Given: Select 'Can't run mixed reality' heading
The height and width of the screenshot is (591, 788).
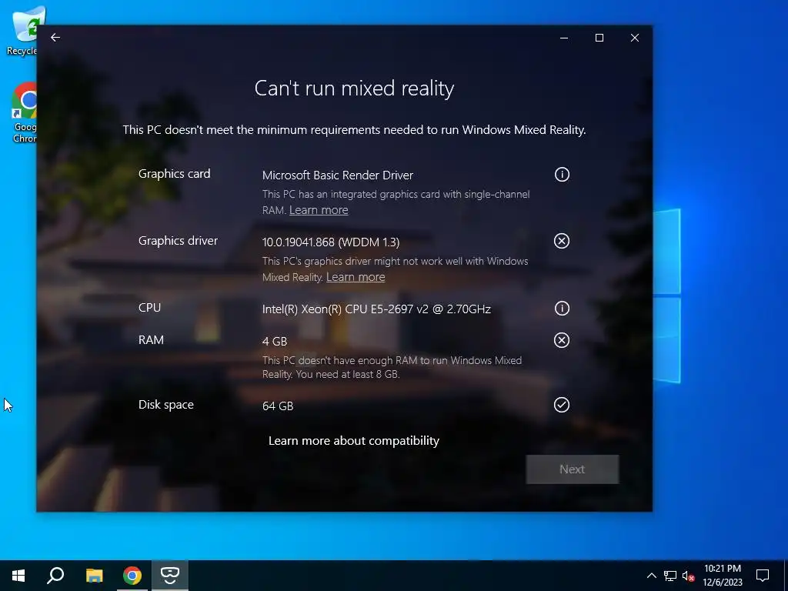Looking at the screenshot, I should point(354,88).
